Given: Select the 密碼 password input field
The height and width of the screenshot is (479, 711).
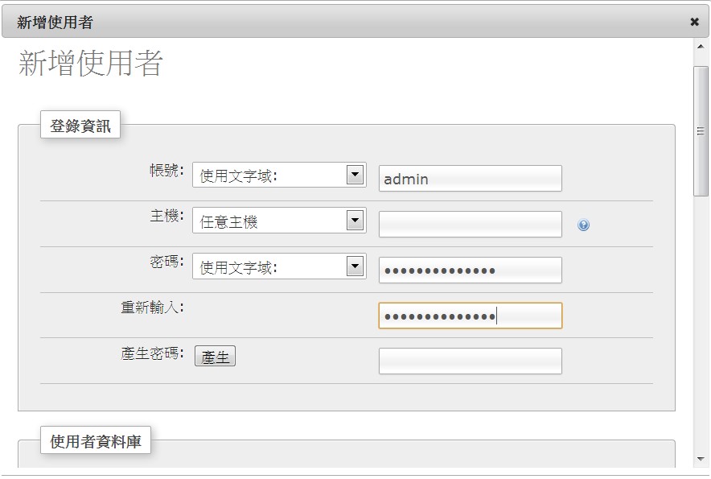Looking at the screenshot, I should (x=470, y=270).
